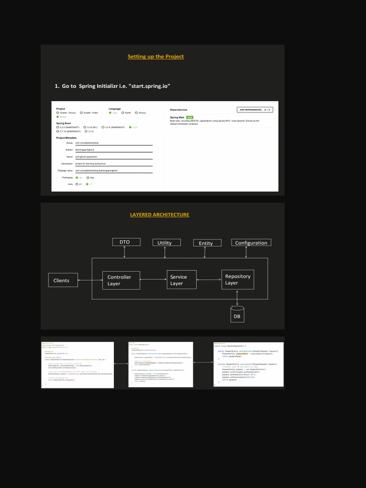Click the DB cylinder icon
The height and width of the screenshot is (488, 366).
(237, 314)
